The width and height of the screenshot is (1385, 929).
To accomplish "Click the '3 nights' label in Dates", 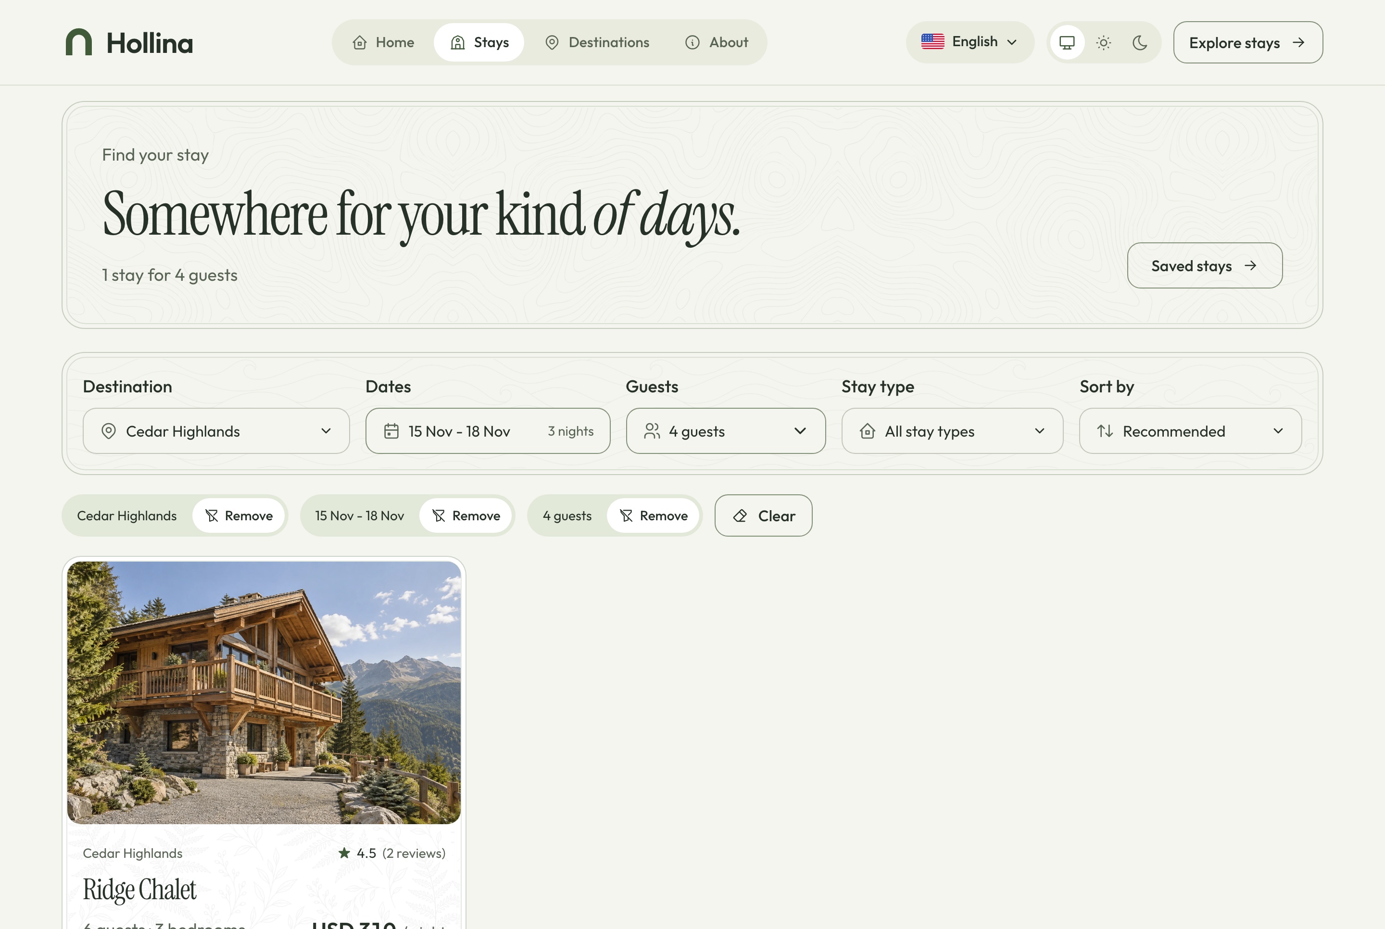I will point(570,431).
